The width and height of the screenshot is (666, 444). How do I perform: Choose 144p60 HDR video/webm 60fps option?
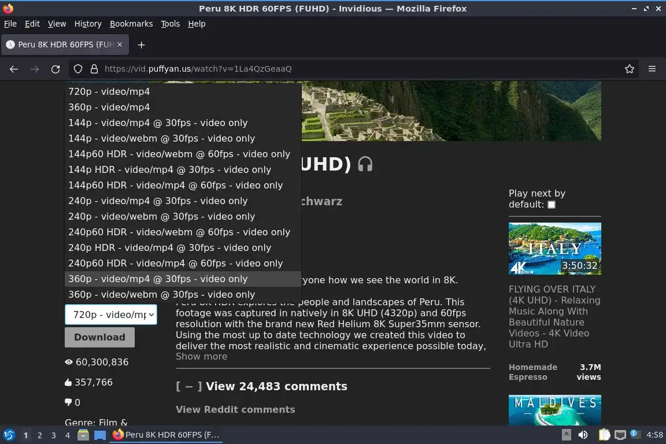(183, 154)
